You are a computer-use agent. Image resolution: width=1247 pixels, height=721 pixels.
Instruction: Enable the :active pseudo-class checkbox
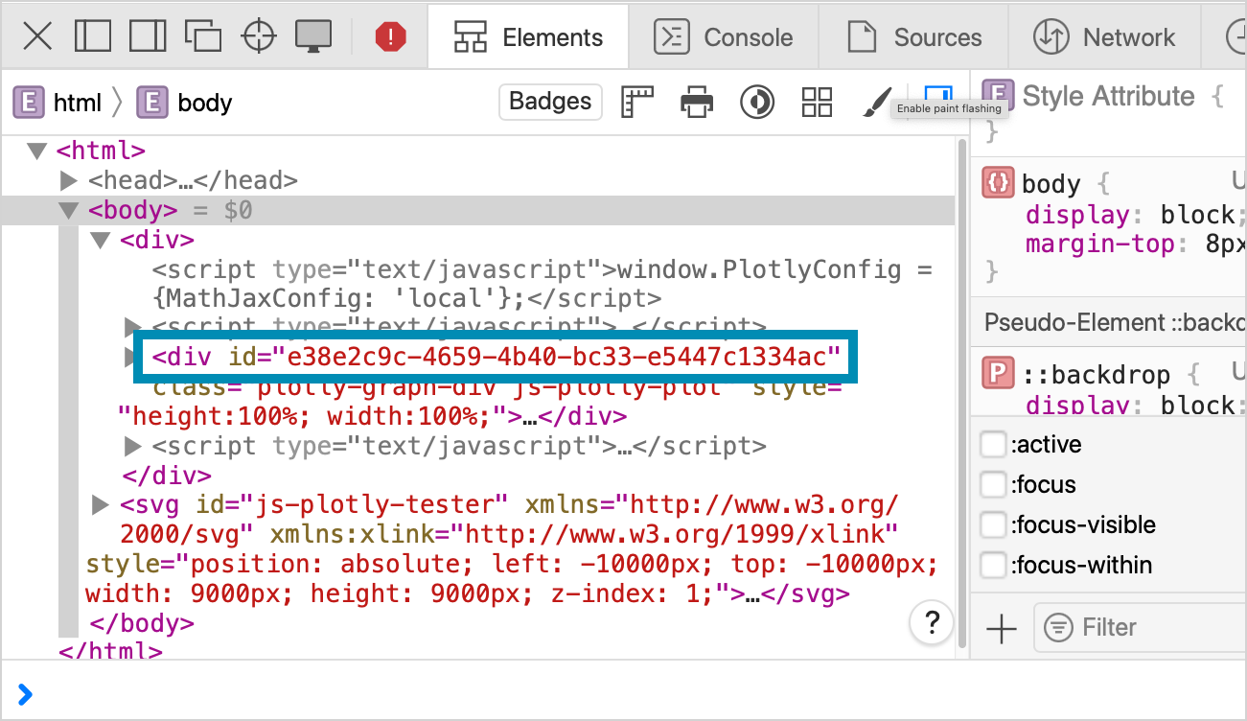[x=994, y=445]
